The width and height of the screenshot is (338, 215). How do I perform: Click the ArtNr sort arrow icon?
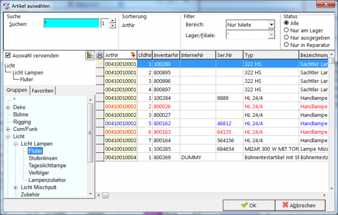133,55
